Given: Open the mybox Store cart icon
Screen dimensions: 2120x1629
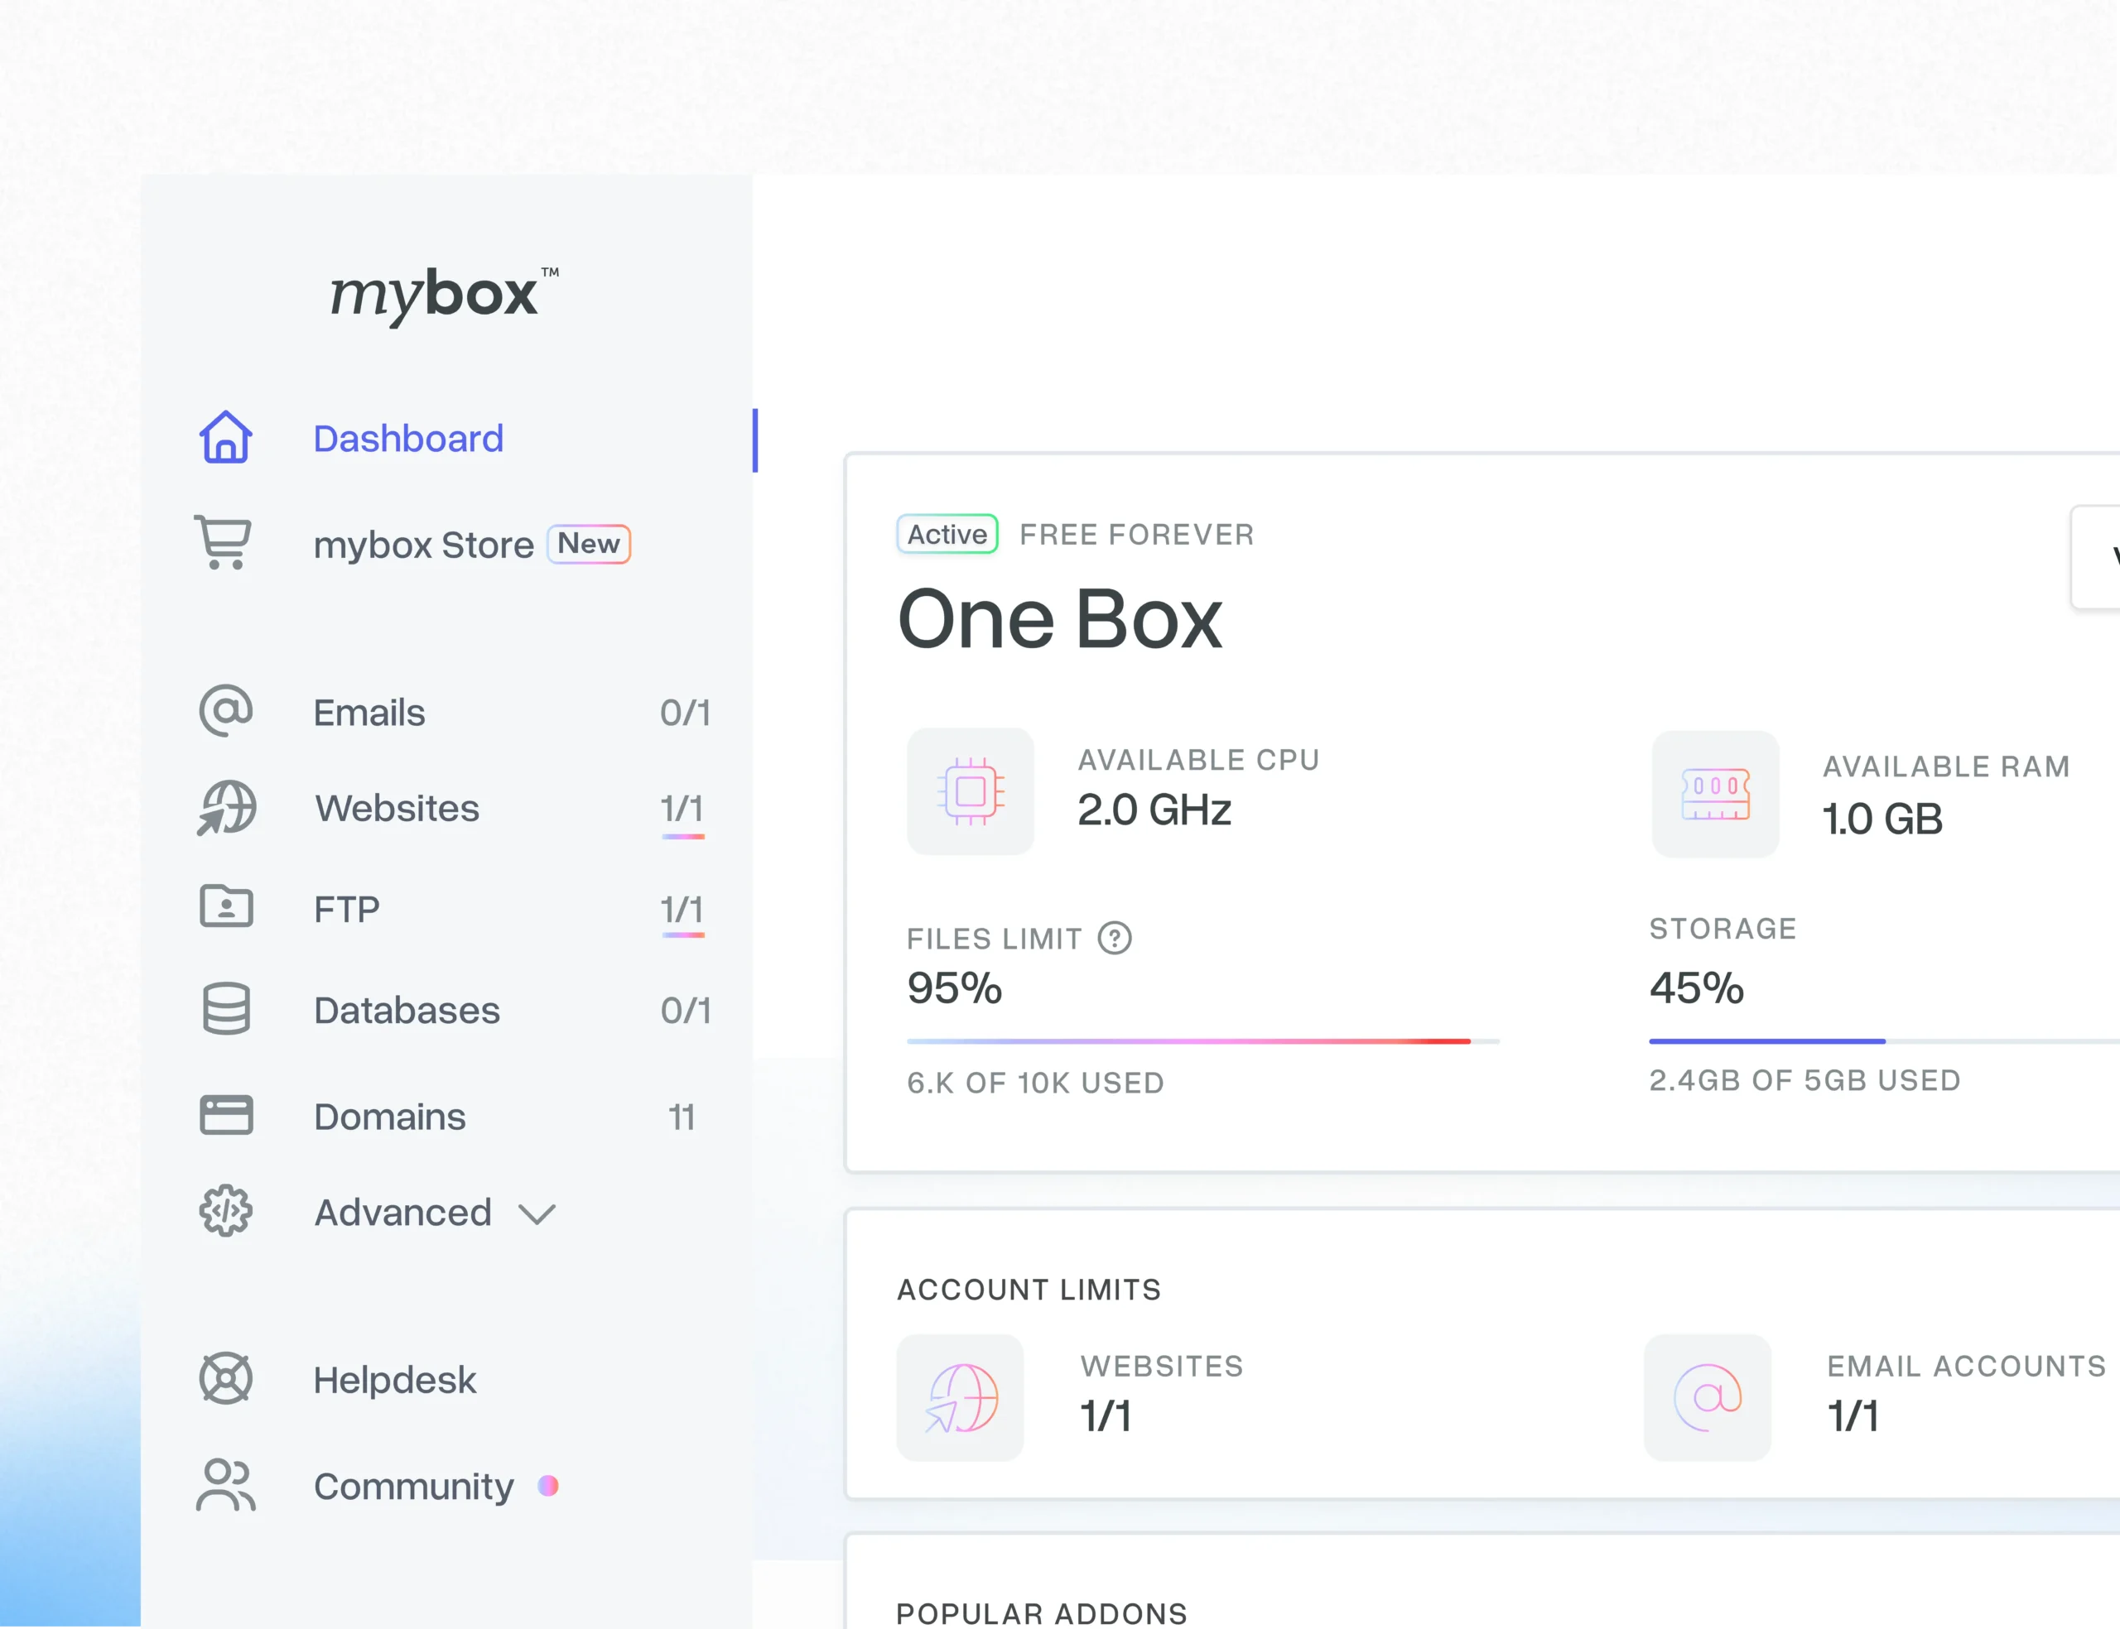Looking at the screenshot, I should [223, 542].
